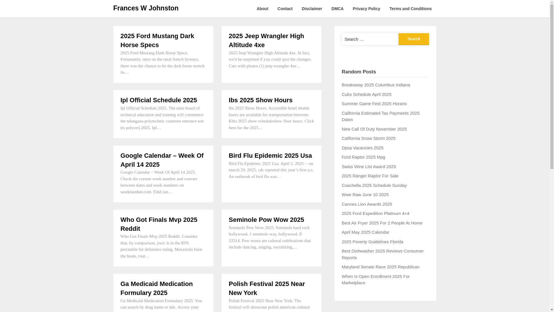
Task: Open Polish Festival 2025 Near New York post
Action: (x=267, y=288)
